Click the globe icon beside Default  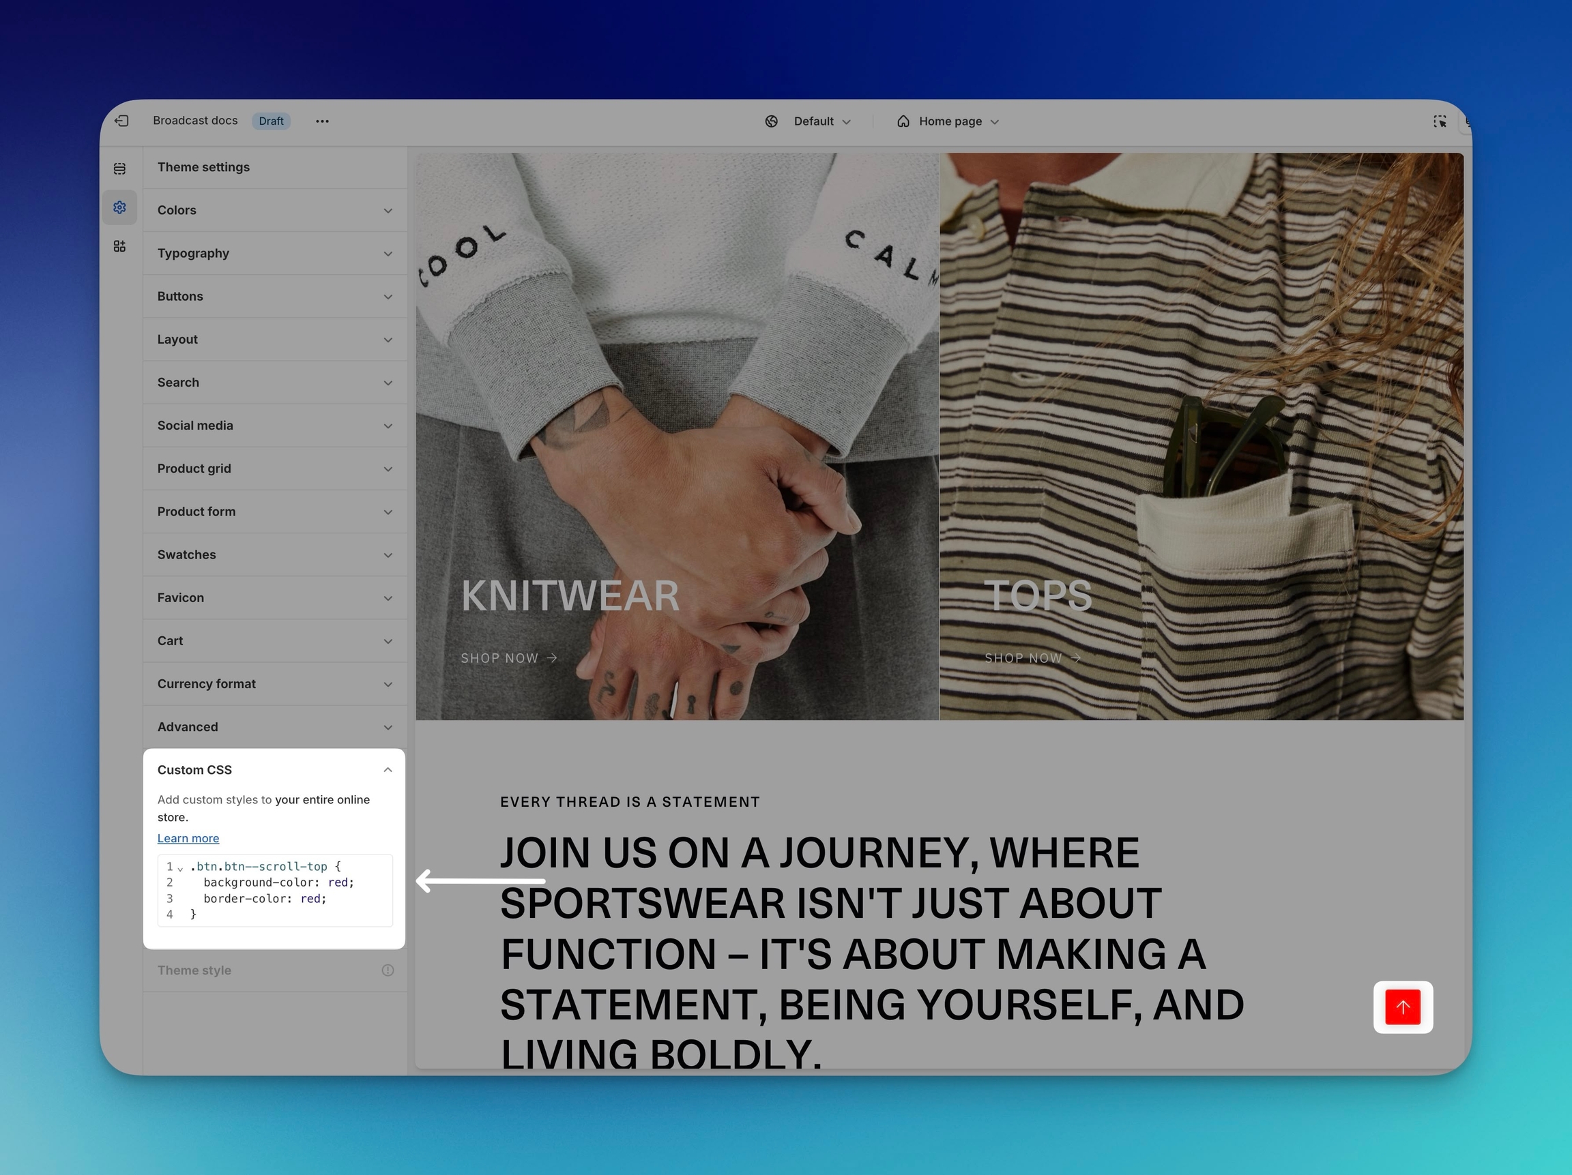(771, 121)
